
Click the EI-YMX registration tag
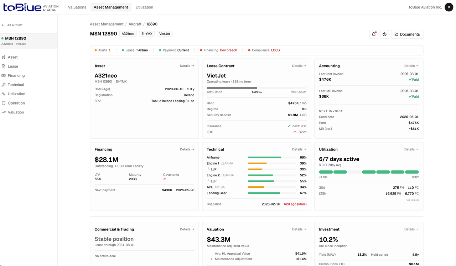tap(147, 34)
